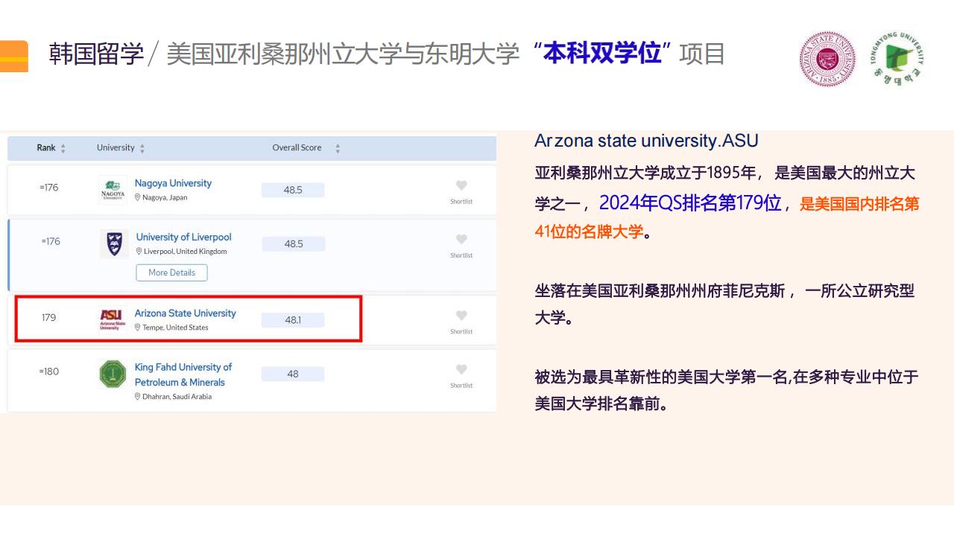This screenshot has height=536, width=954.
Task: Click bold title text 本科双学位
Action: pyautogui.click(x=602, y=54)
